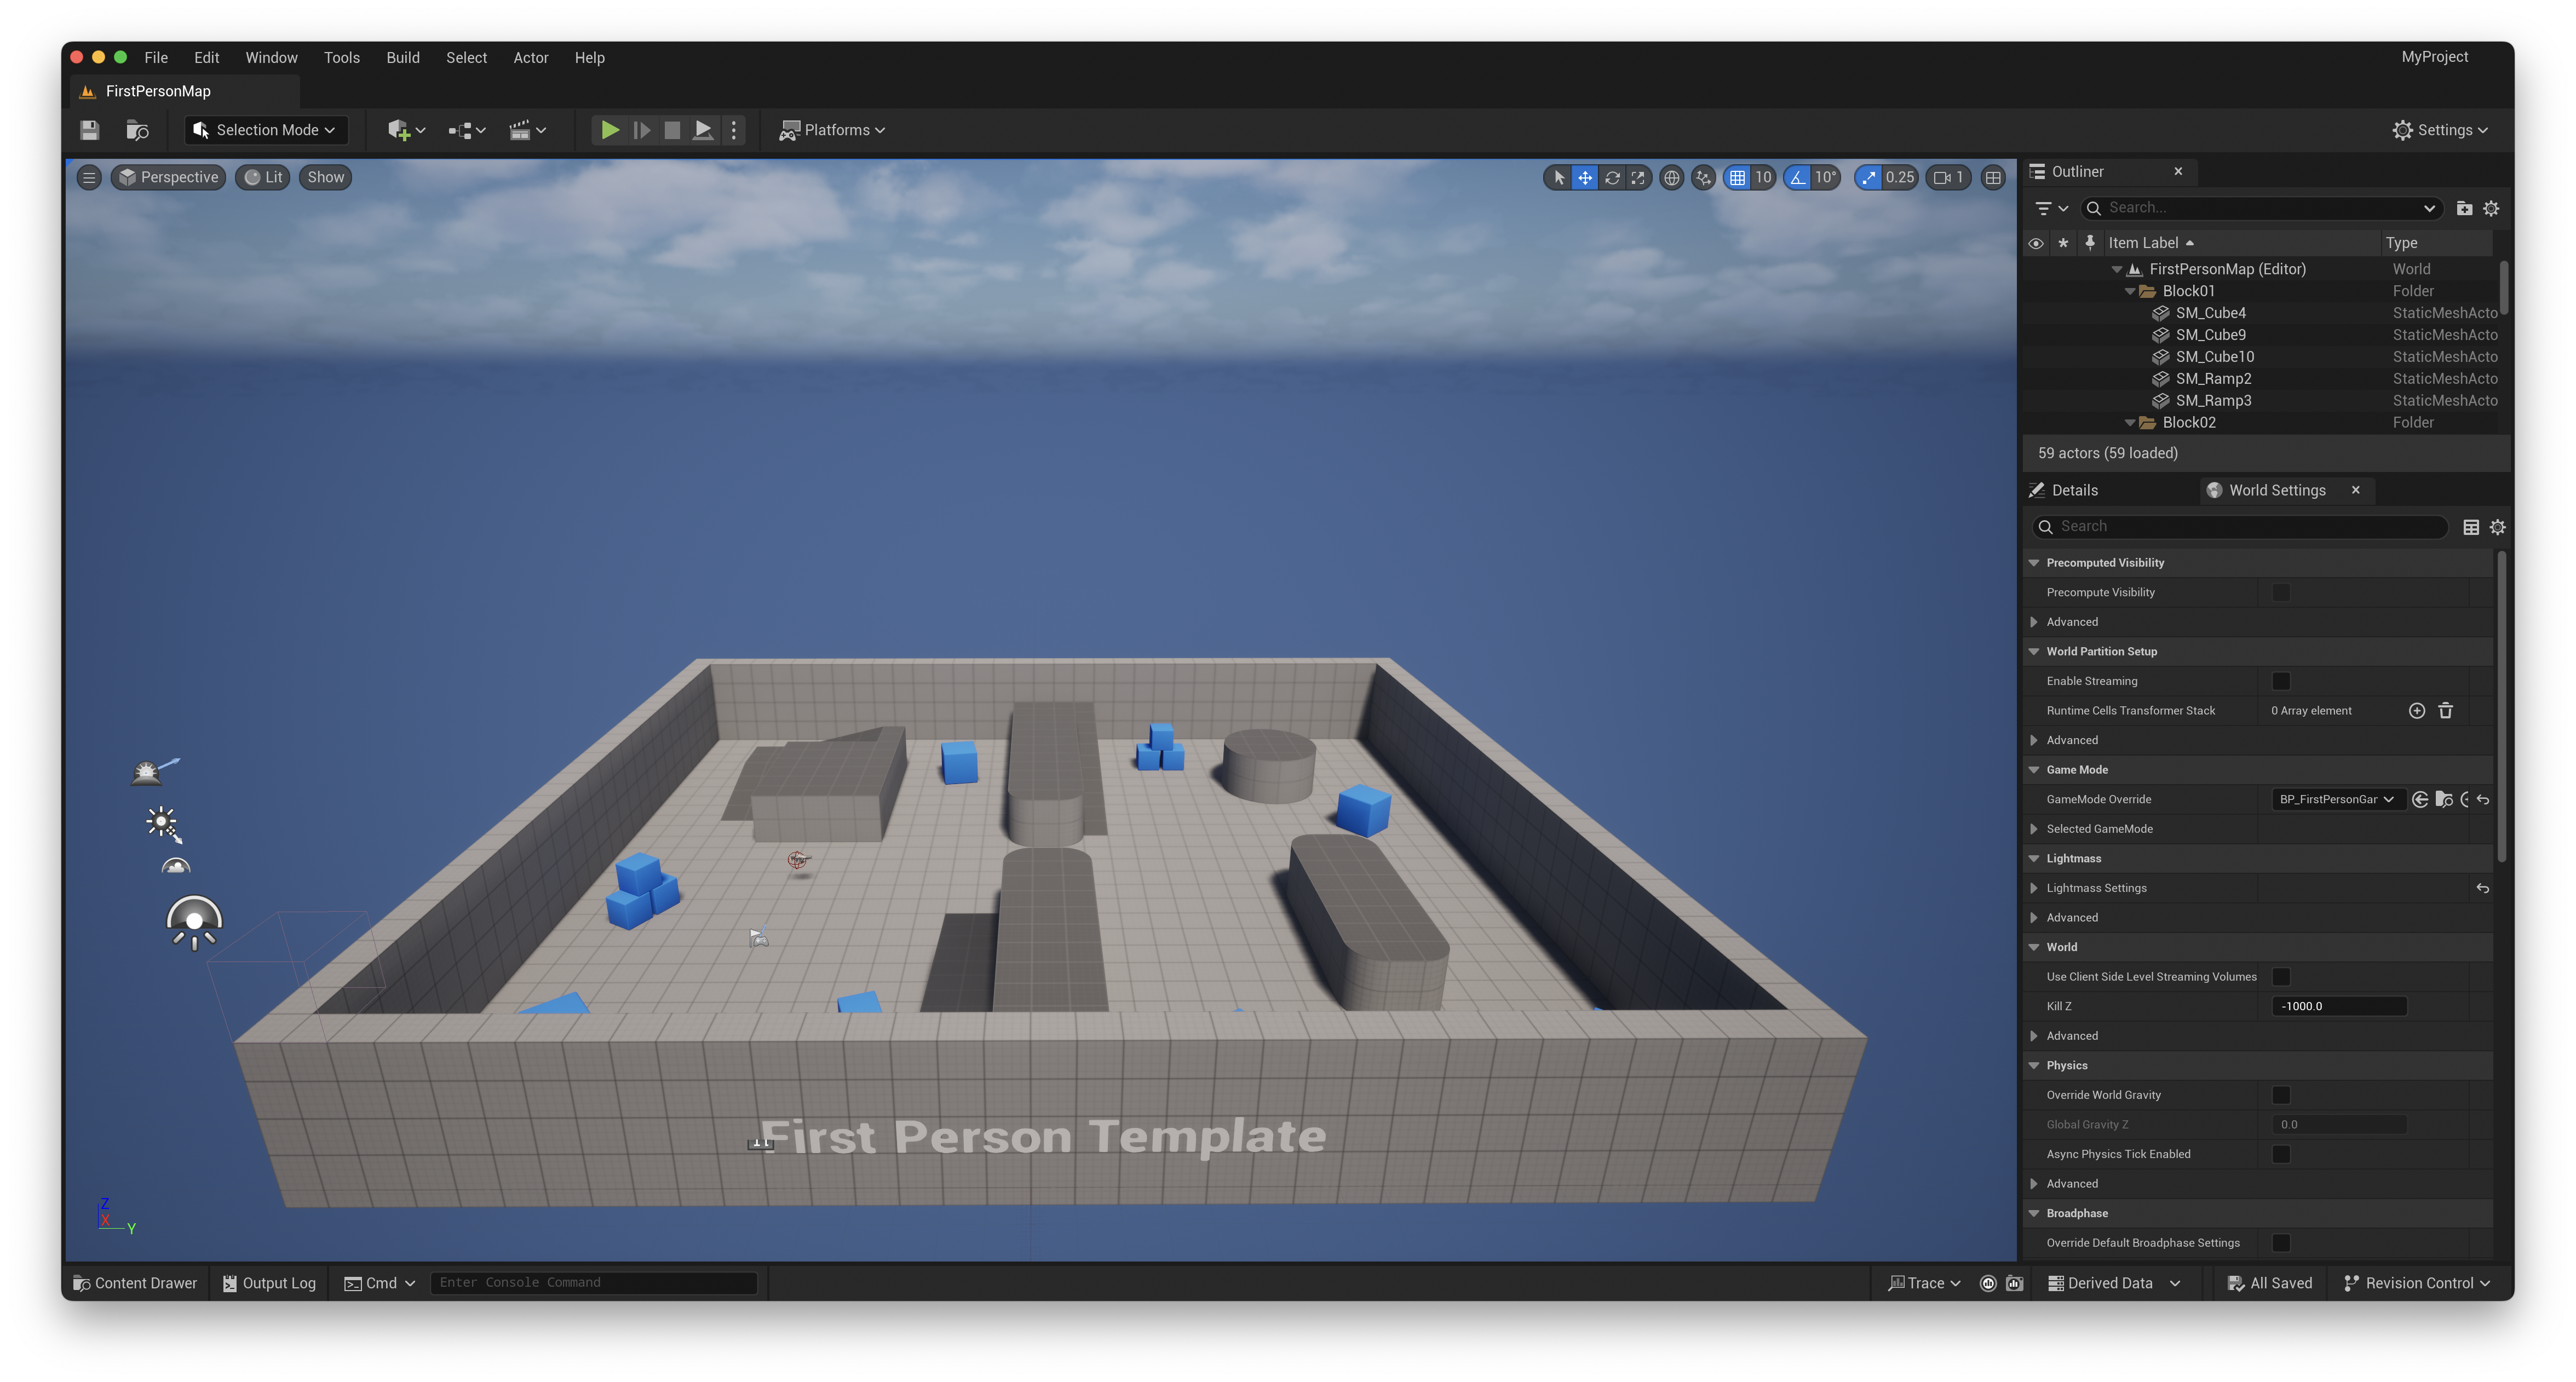Click the Stop simulation button
Viewport: 2576px width, 1382px height.
tap(672, 130)
